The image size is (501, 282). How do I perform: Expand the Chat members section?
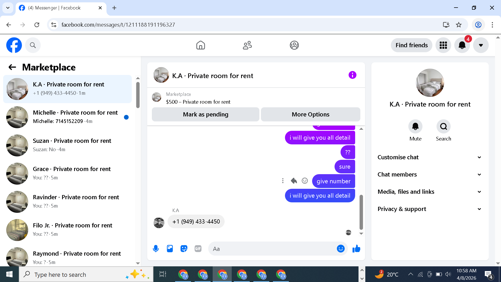pyautogui.click(x=430, y=174)
